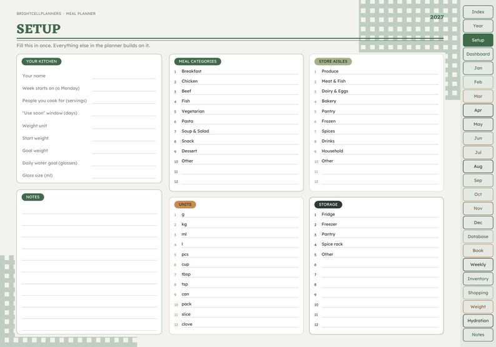Viewport: 496px width, 347px height.
Task: Click the Daily water goal field
Action: click(124, 163)
